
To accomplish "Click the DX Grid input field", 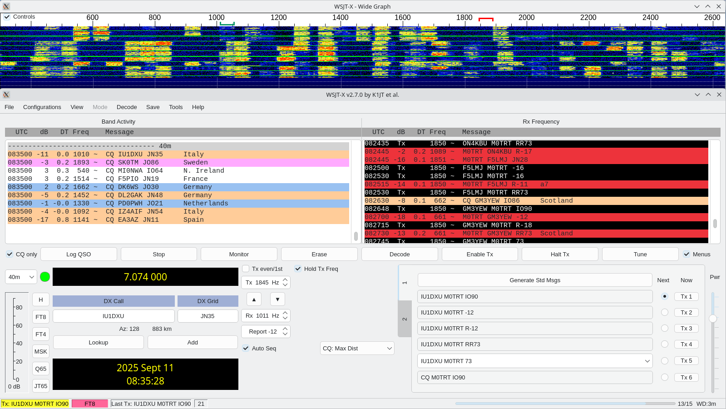I will (207, 316).
